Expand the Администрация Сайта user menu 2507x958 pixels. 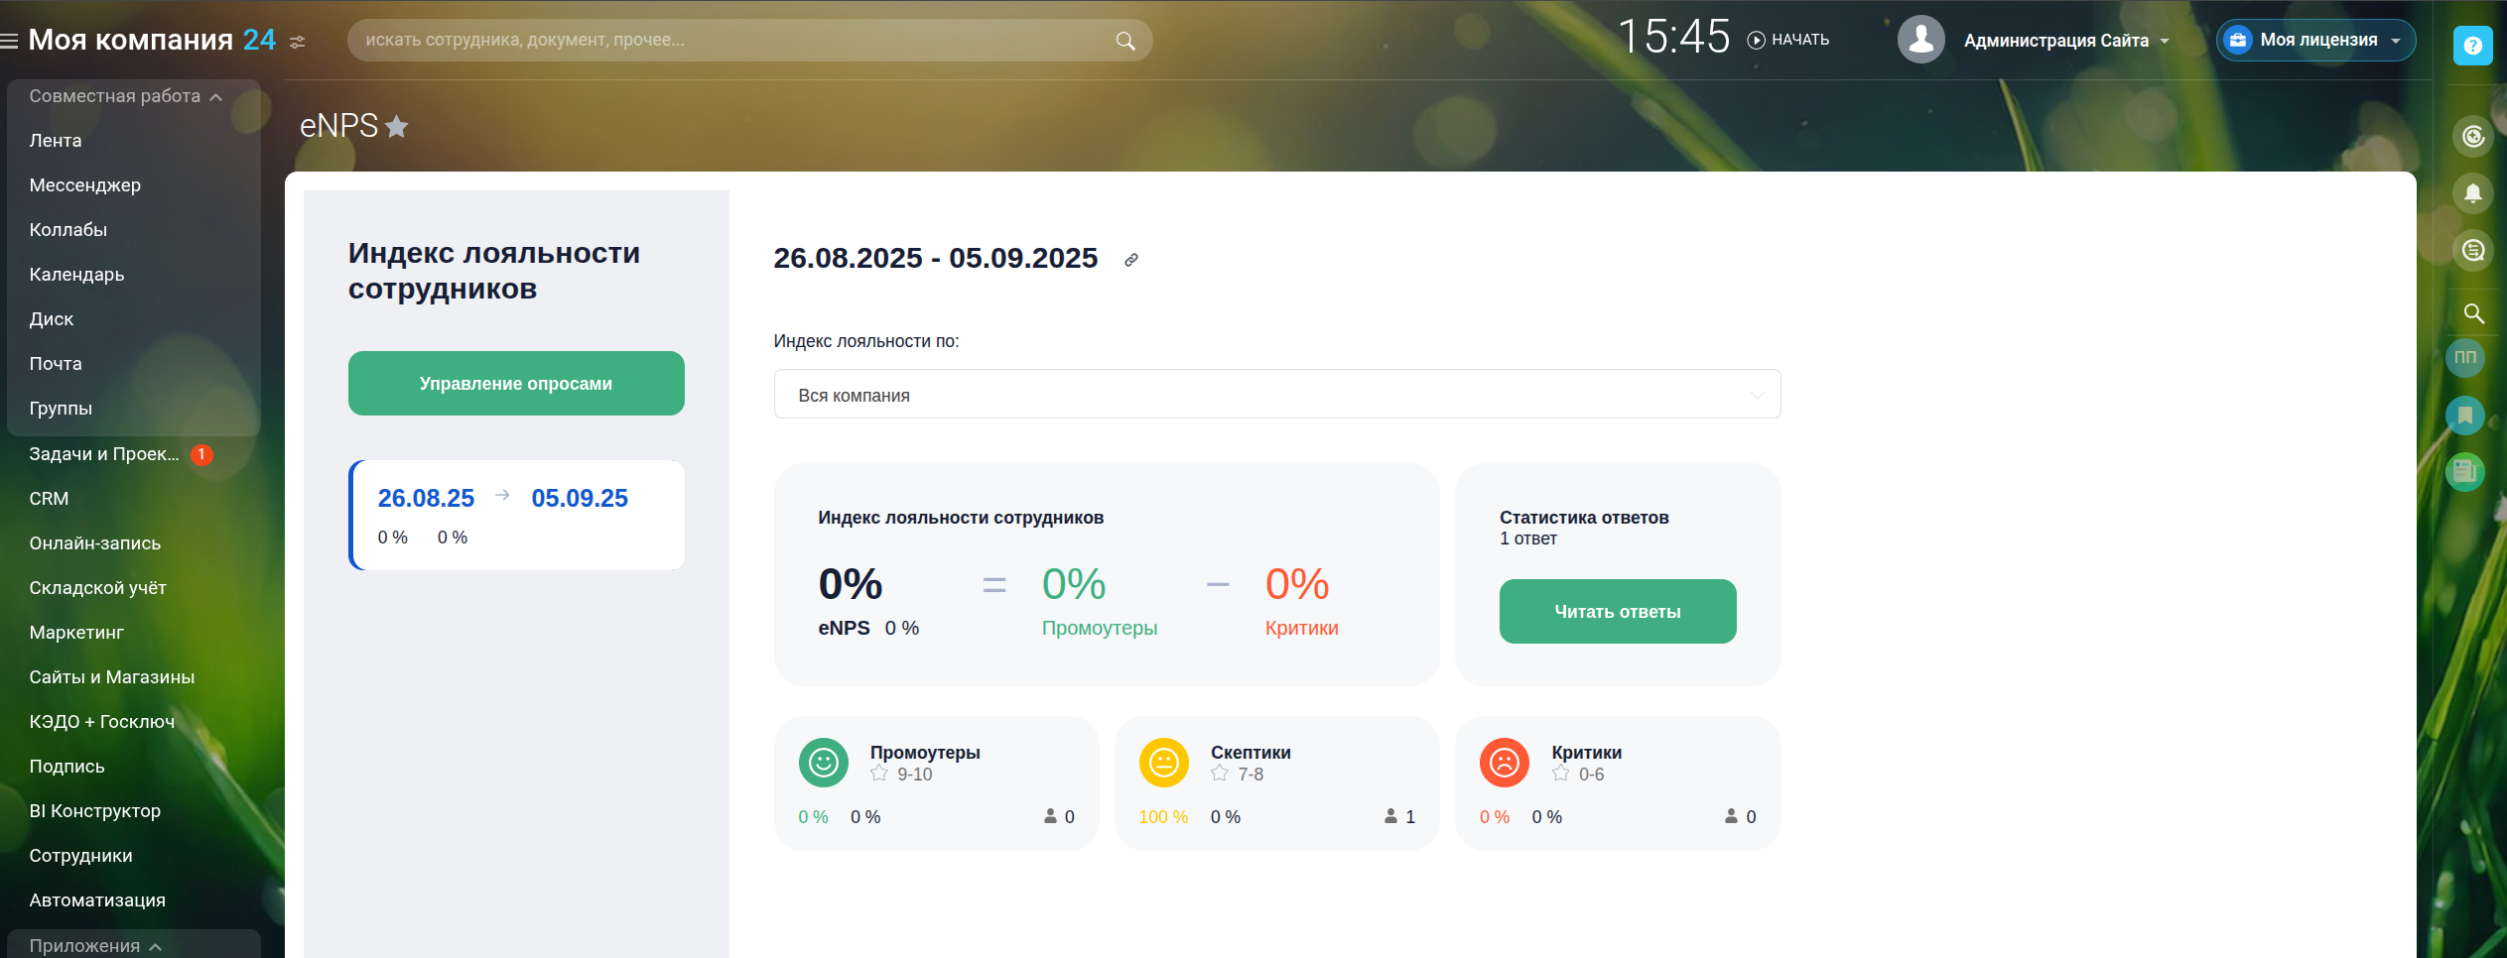(2064, 41)
